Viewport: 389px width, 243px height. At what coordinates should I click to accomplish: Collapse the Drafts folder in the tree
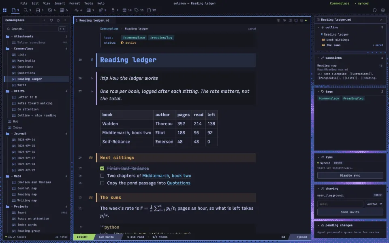click(12, 91)
